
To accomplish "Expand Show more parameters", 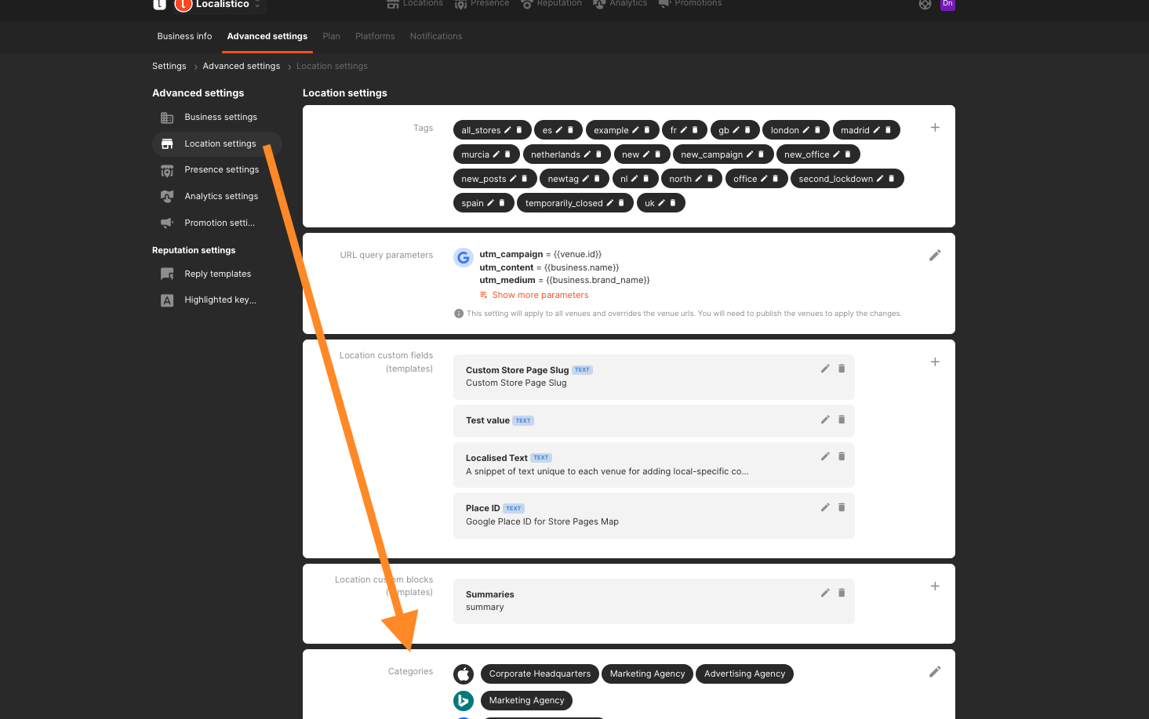I will [540, 296].
